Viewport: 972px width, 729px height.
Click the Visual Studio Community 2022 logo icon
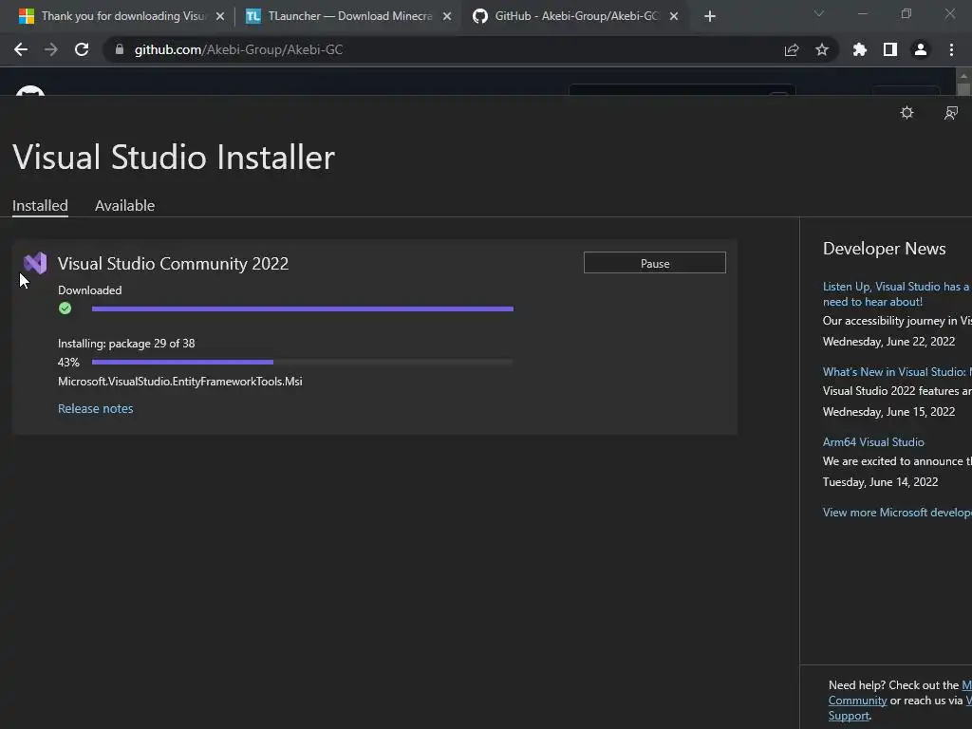click(x=35, y=264)
